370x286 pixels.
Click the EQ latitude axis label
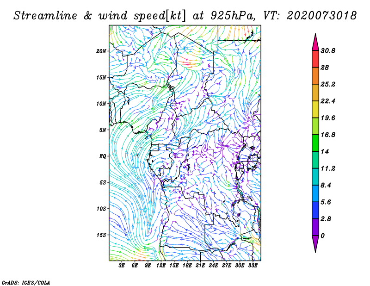coord(103,156)
